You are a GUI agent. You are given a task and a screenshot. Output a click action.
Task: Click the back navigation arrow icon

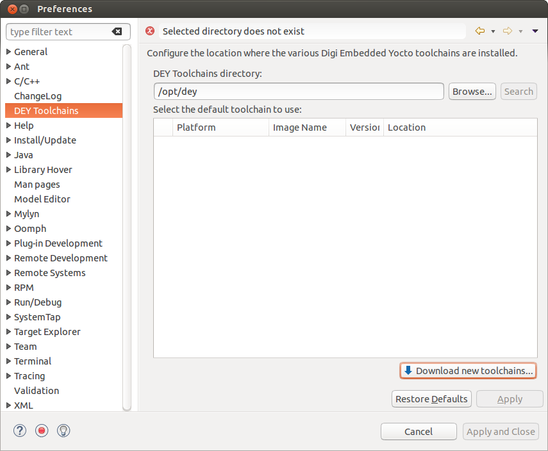tap(479, 31)
